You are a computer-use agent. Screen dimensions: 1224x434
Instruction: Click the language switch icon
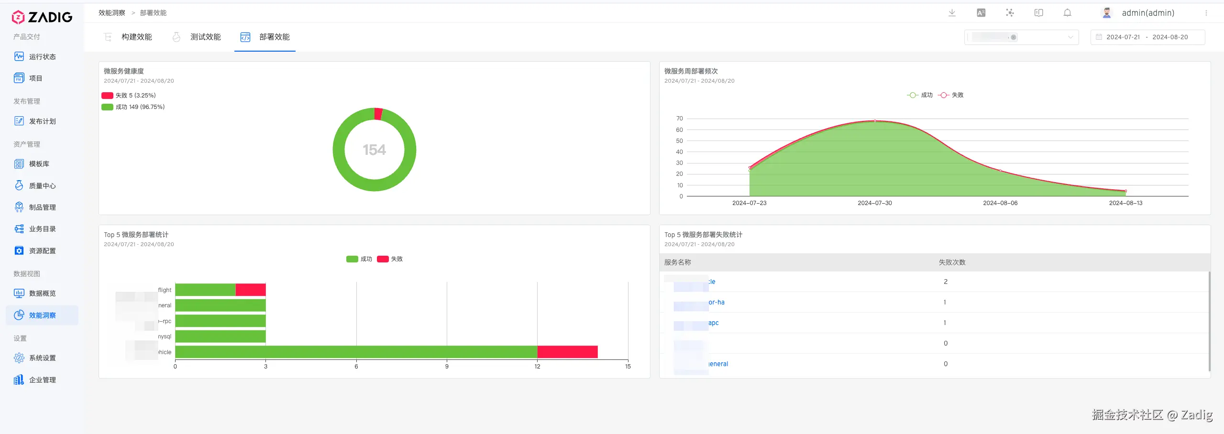[x=981, y=13]
